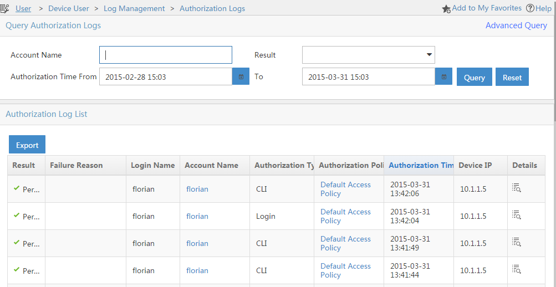
Task: View details icon for 13:41:44 log row
Action: [x=516, y=270]
